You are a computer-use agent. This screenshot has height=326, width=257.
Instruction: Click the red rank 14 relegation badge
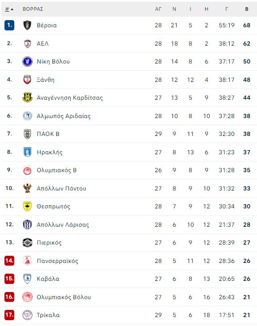(x=9, y=261)
